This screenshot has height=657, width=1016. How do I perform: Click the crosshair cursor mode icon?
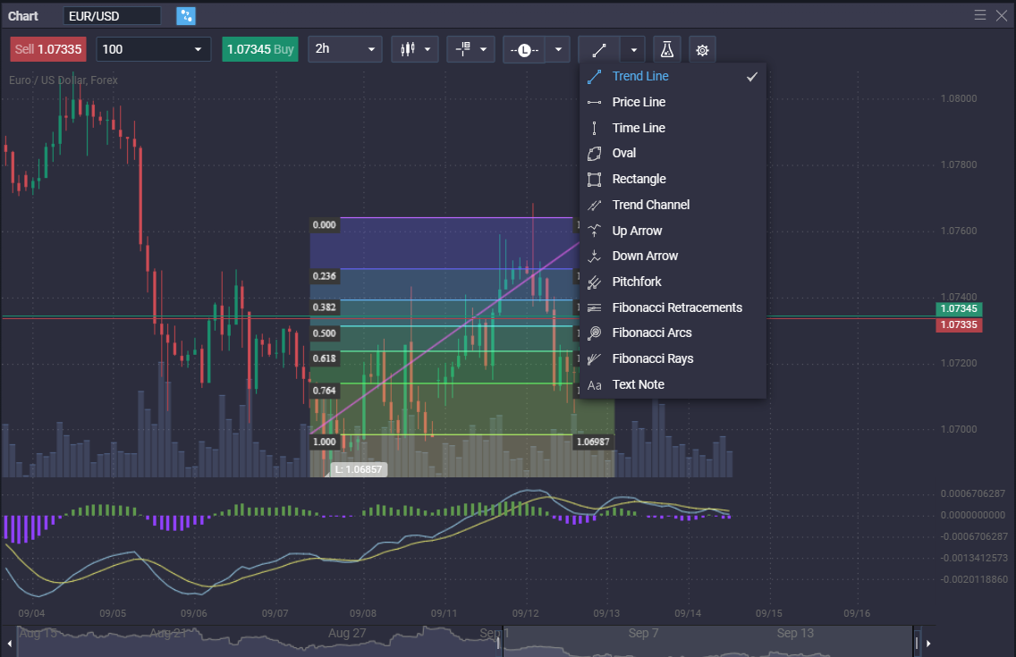point(462,49)
